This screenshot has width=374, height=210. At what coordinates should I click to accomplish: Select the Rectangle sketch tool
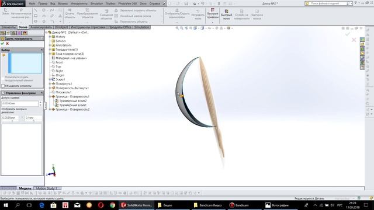click(x=36, y=16)
